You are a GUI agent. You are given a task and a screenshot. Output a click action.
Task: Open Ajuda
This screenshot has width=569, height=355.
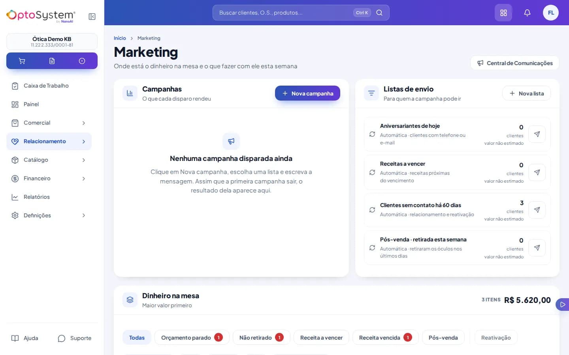coord(25,338)
